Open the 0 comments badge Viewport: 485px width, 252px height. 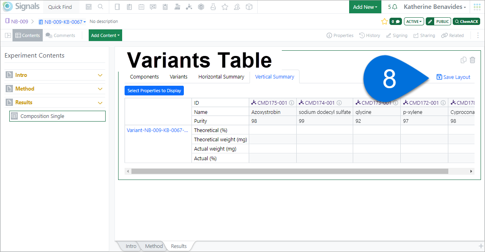coord(395,21)
